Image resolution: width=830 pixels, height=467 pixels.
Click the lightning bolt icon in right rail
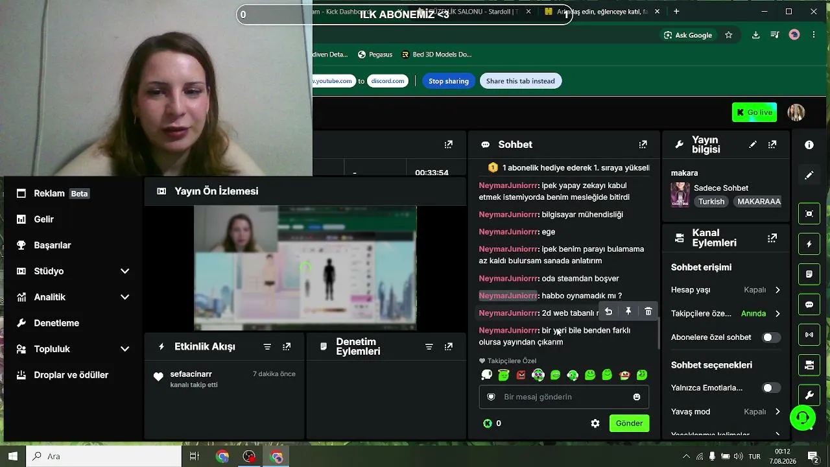point(809,244)
